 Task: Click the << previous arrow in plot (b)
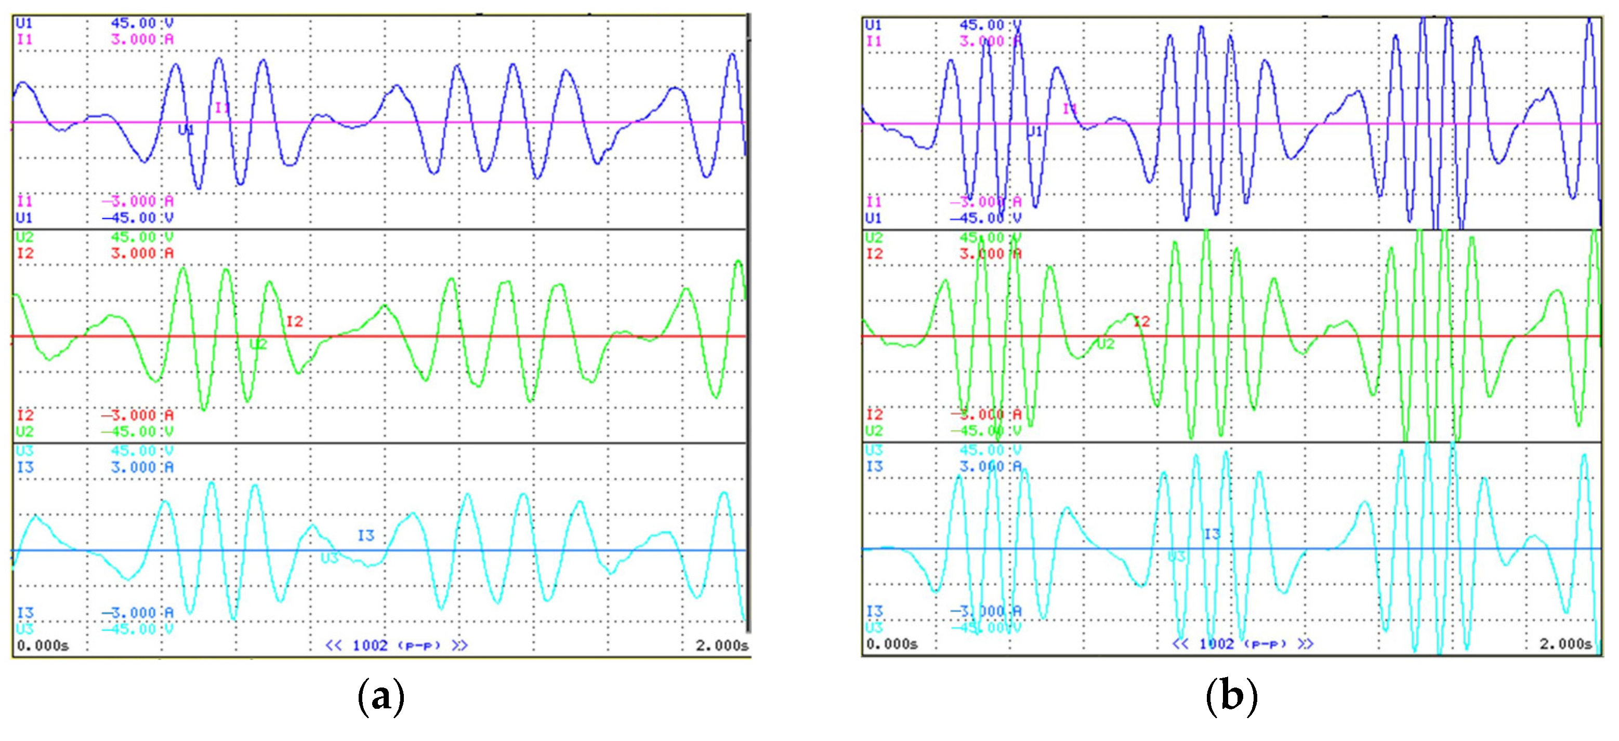tap(1181, 644)
